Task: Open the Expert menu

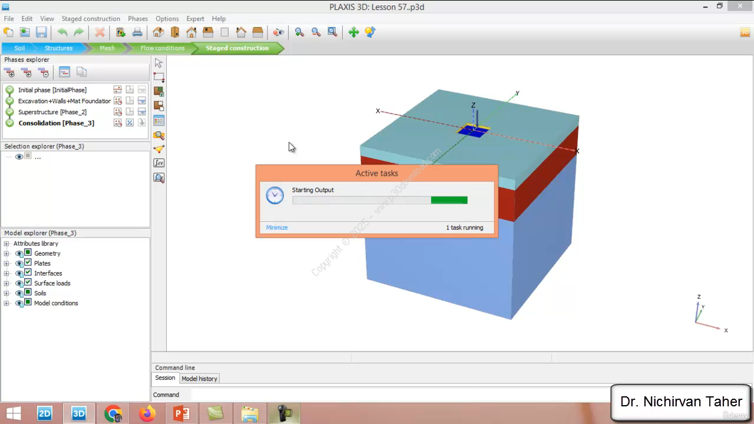Action: (196, 19)
